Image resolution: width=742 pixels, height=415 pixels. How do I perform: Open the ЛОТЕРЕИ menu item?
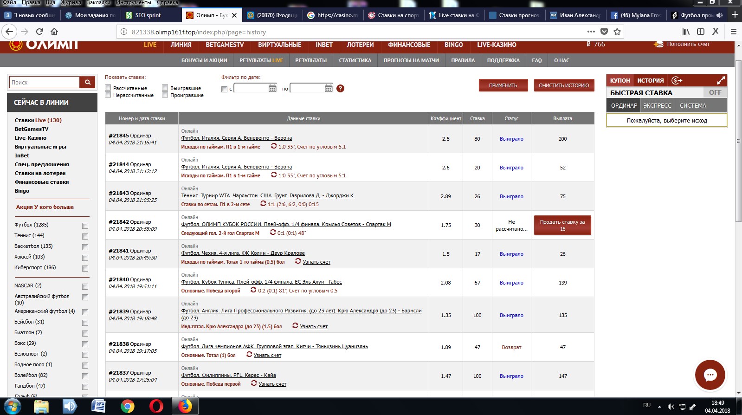(360, 45)
